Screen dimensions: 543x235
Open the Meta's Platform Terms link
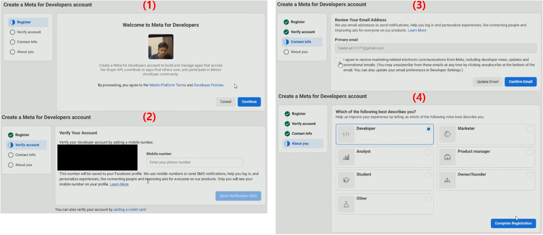(167, 85)
